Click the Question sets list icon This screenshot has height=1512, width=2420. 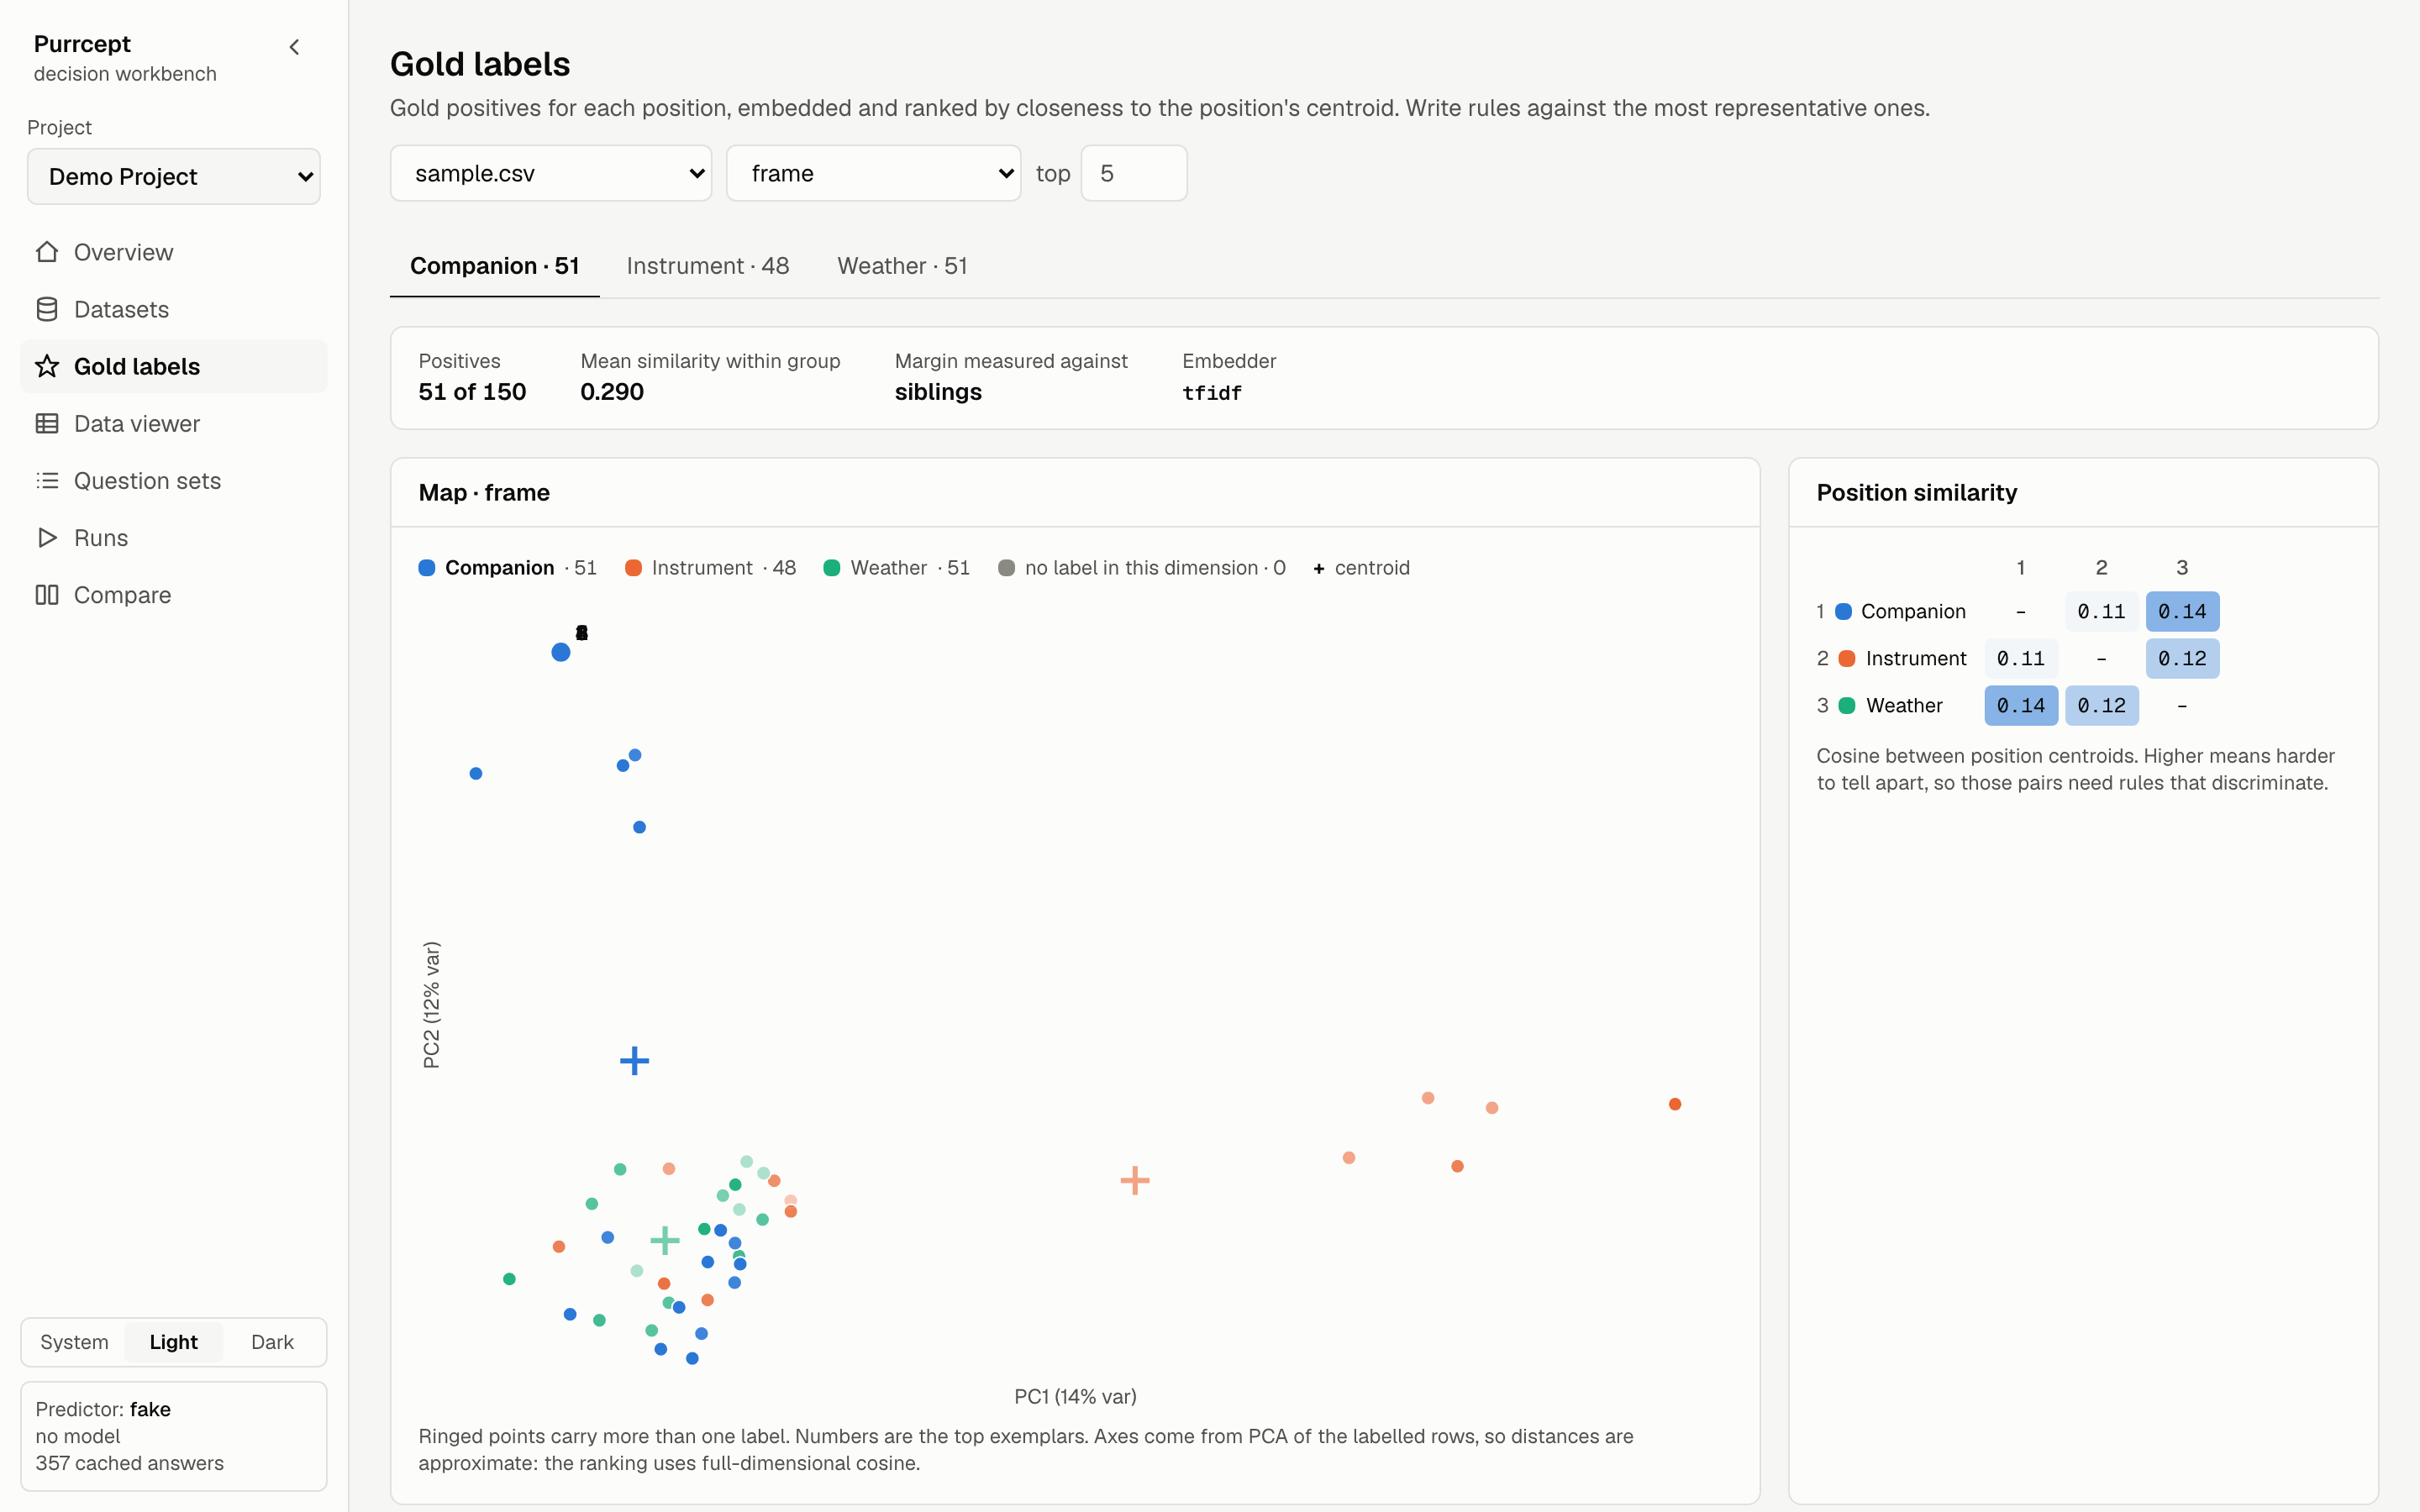47,480
